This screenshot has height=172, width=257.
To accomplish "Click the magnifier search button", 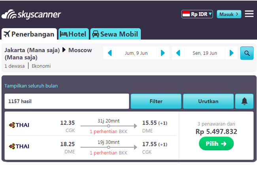I will (247, 53).
